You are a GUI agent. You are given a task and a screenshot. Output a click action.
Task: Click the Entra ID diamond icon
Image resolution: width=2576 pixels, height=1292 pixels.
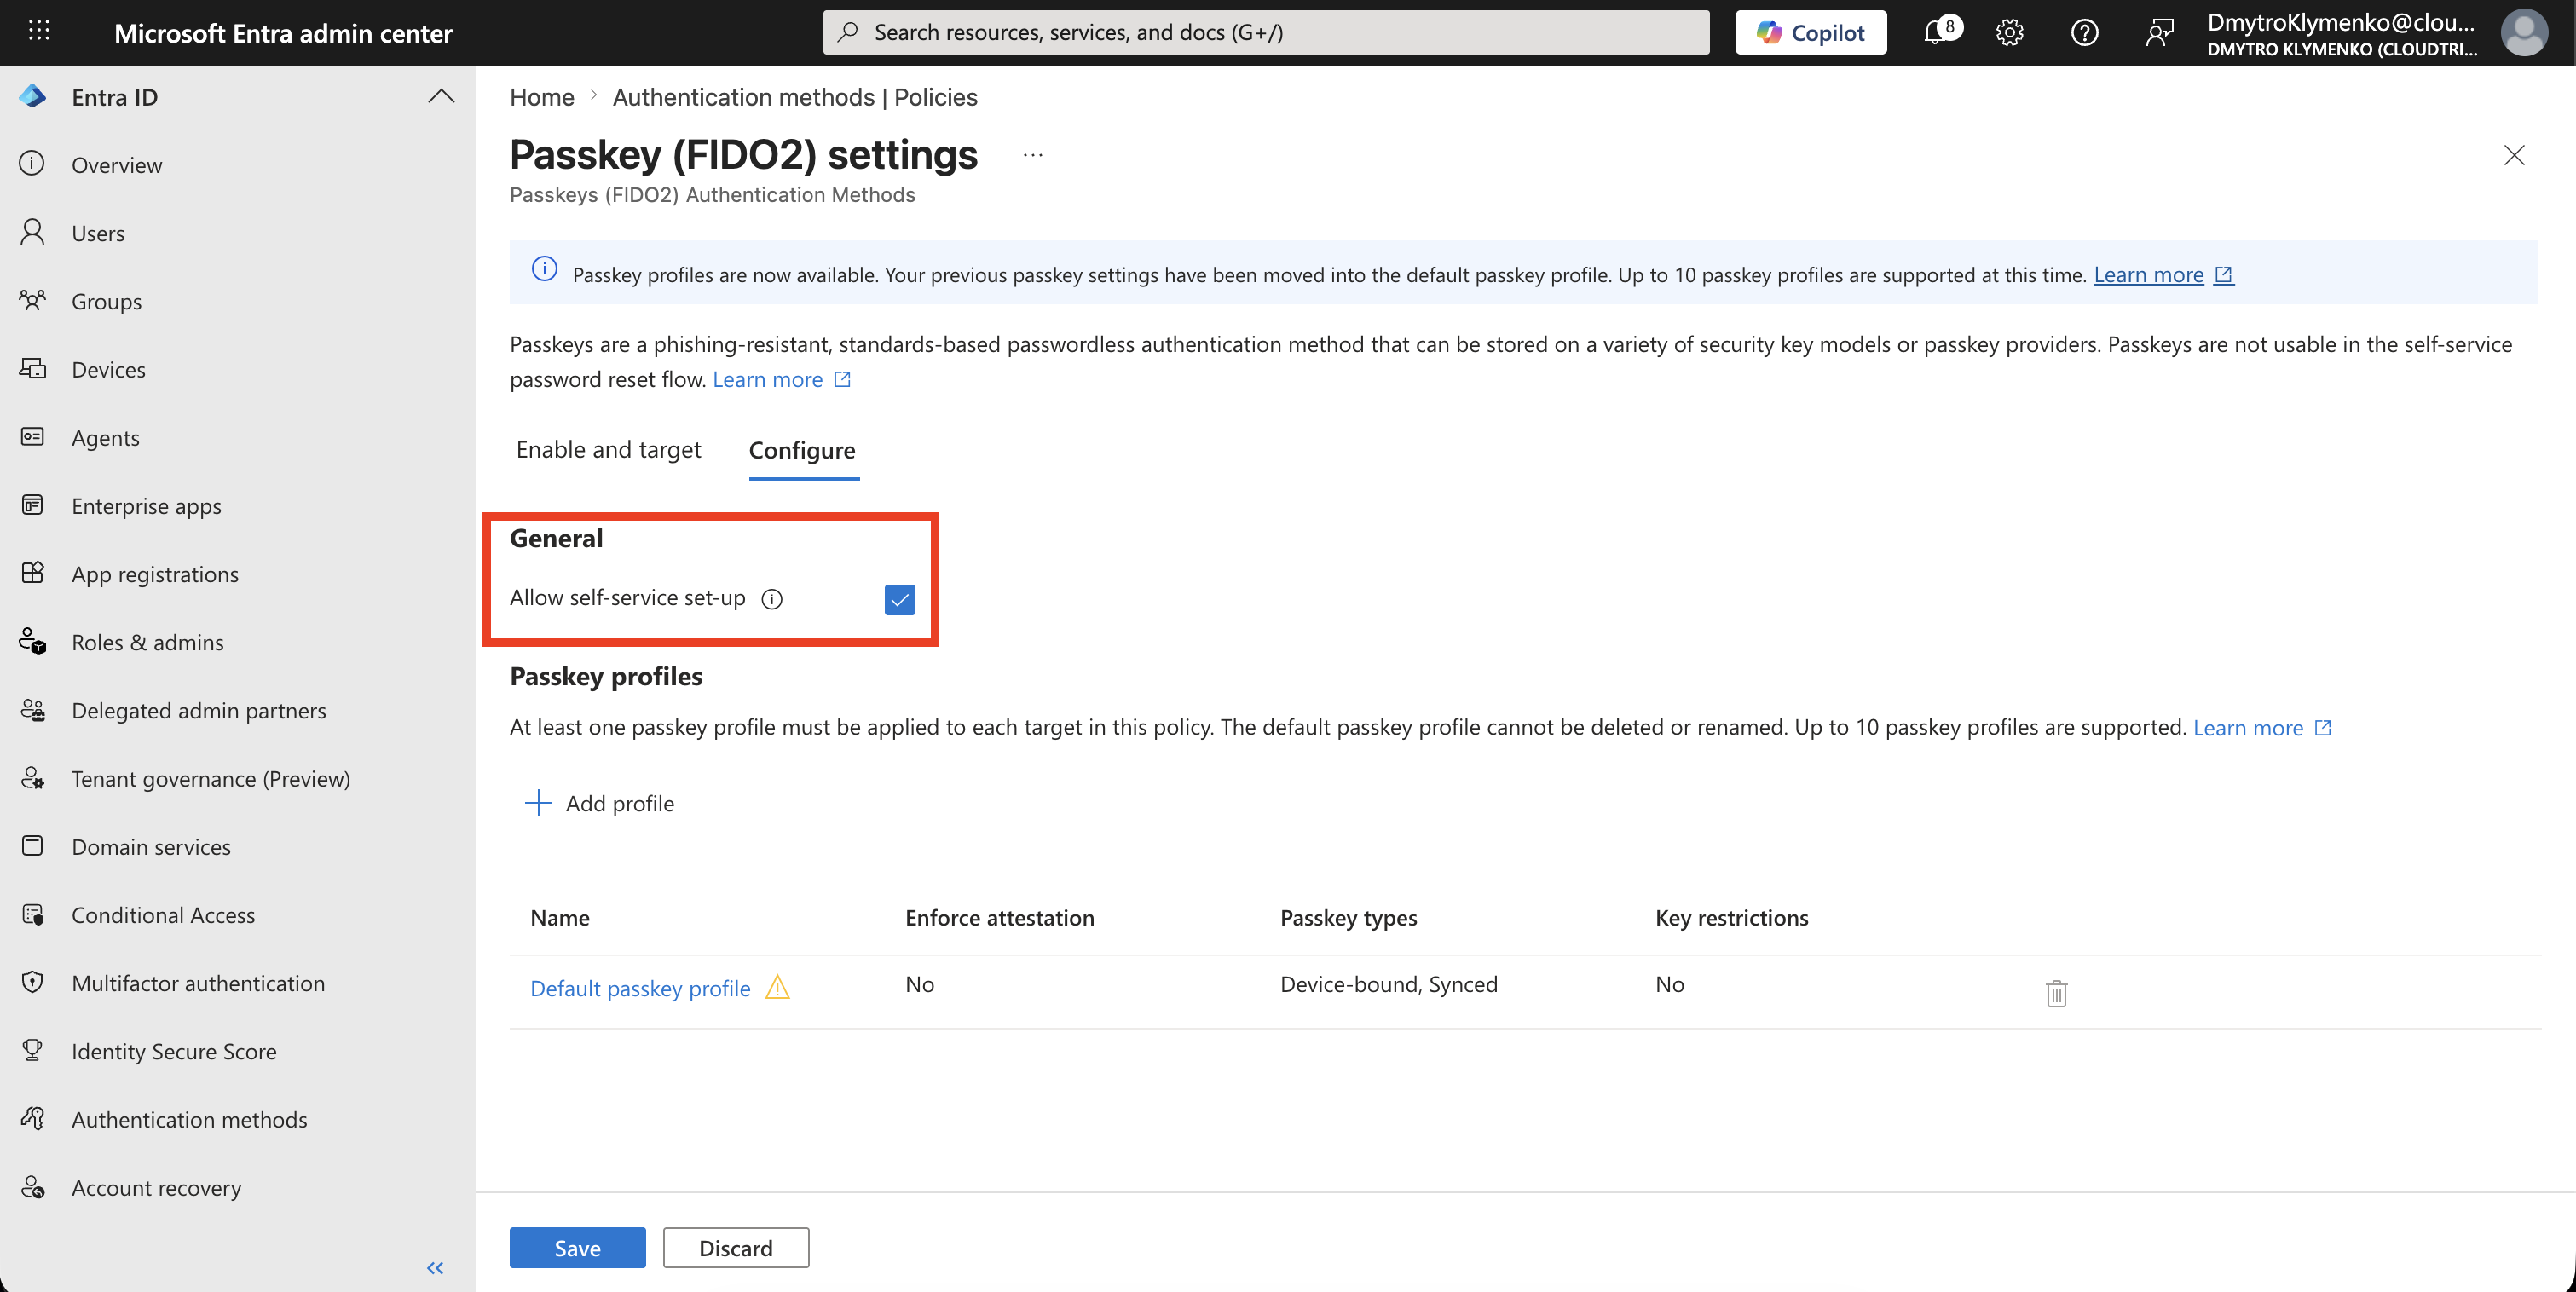click(x=32, y=96)
